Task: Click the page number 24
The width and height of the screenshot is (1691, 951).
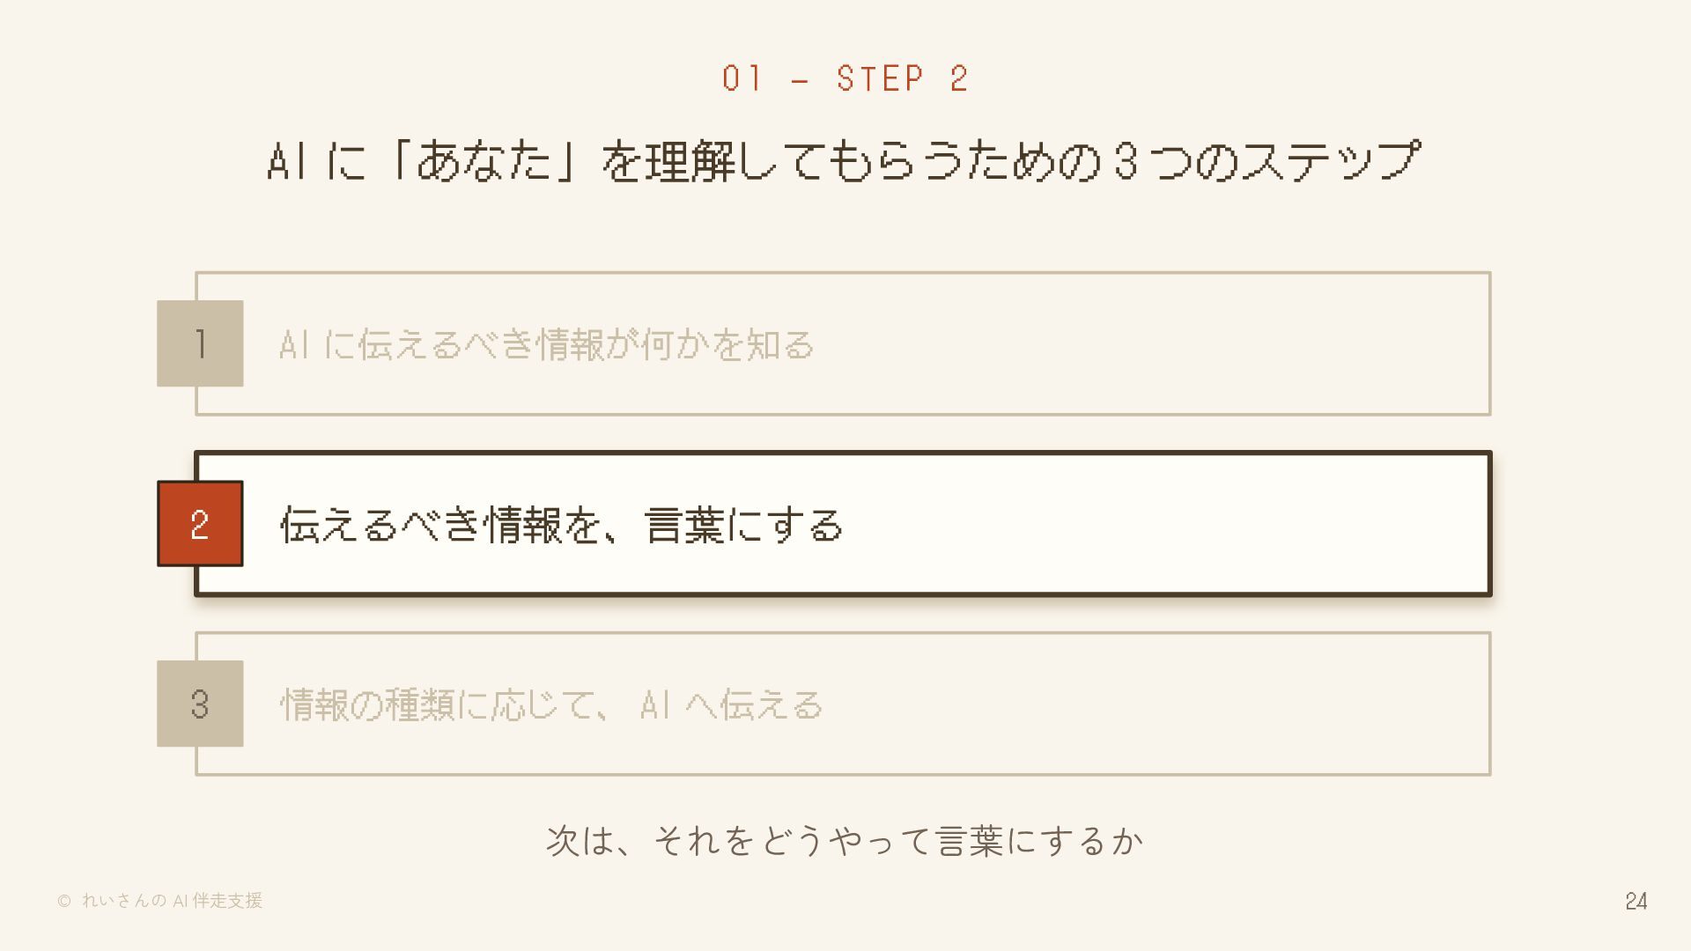Action: (x=1636, y=901)
